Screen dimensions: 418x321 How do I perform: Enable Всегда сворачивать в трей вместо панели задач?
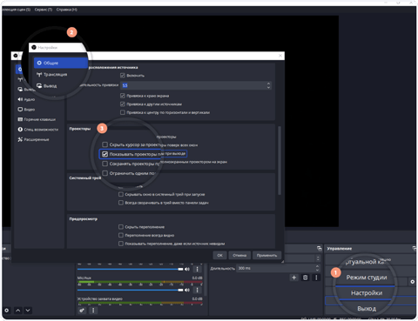121,203
